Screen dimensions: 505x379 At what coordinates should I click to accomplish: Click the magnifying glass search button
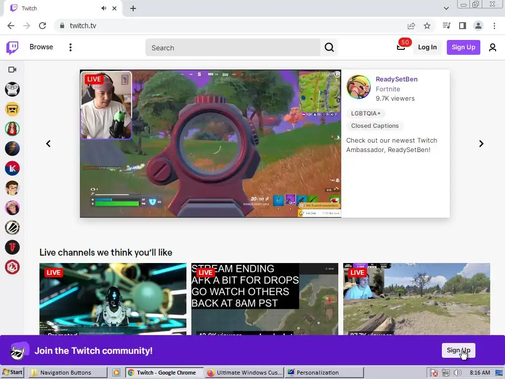click(329, 48)
